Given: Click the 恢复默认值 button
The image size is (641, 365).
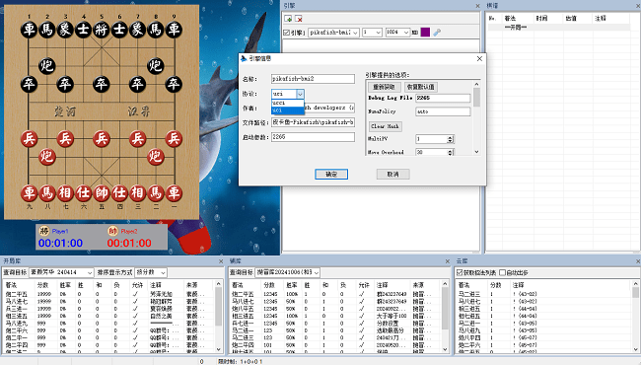Looking at the screenshot, I should [x=421, y=87].
